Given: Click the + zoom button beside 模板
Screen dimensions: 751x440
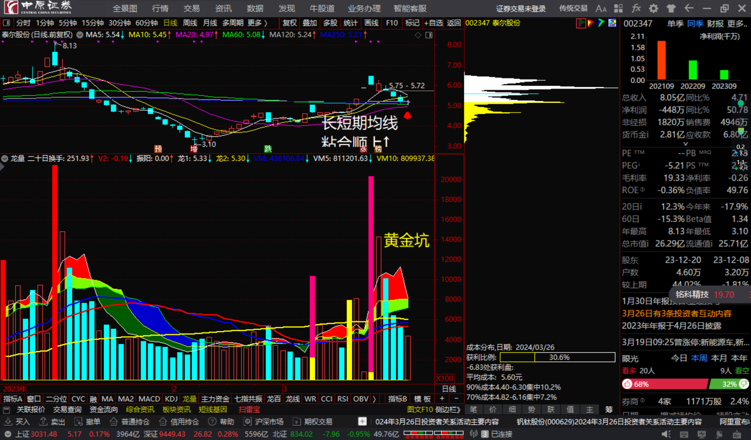Looking at the screenshot, I should pyautogui.click(x=442, y=399).
